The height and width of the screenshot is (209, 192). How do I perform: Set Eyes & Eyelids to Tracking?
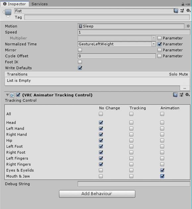pyautogui.click(x=131, y=170)
